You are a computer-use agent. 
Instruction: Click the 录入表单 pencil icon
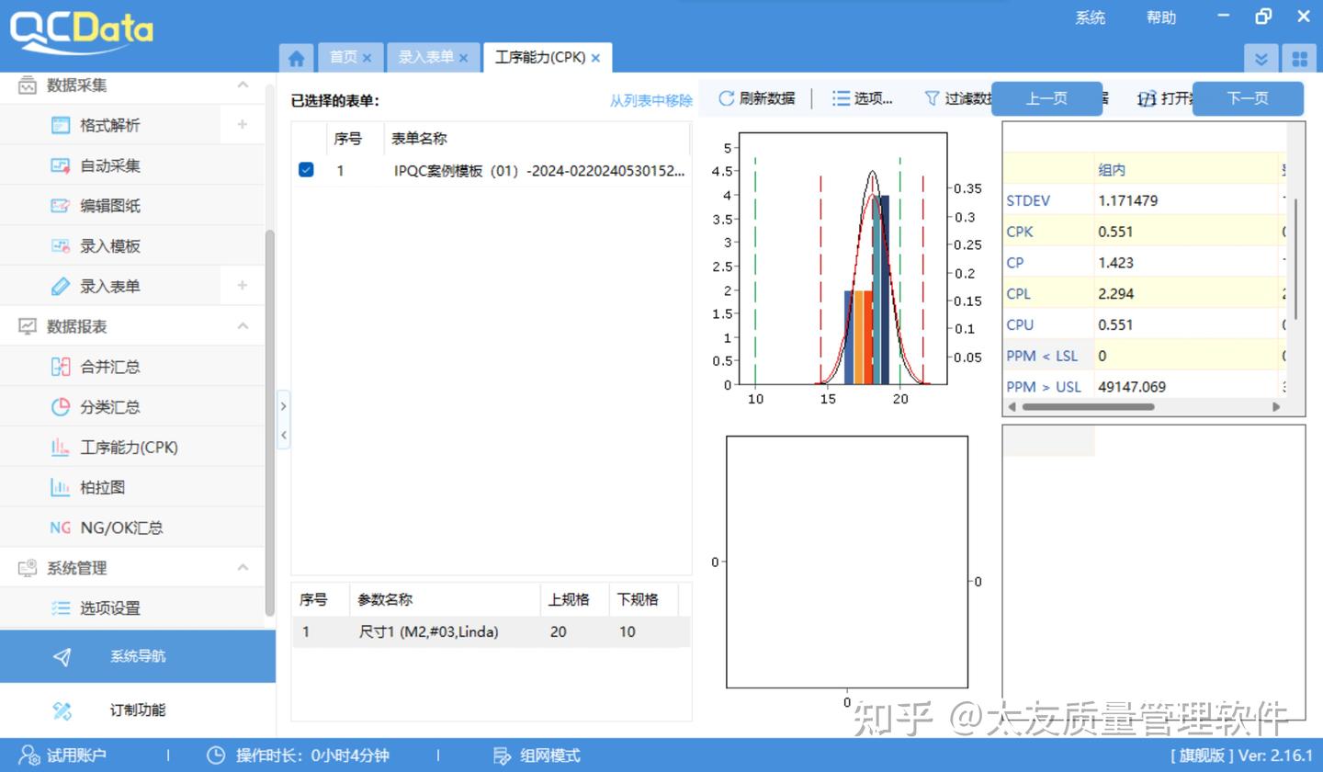click(x=61, y=286)
